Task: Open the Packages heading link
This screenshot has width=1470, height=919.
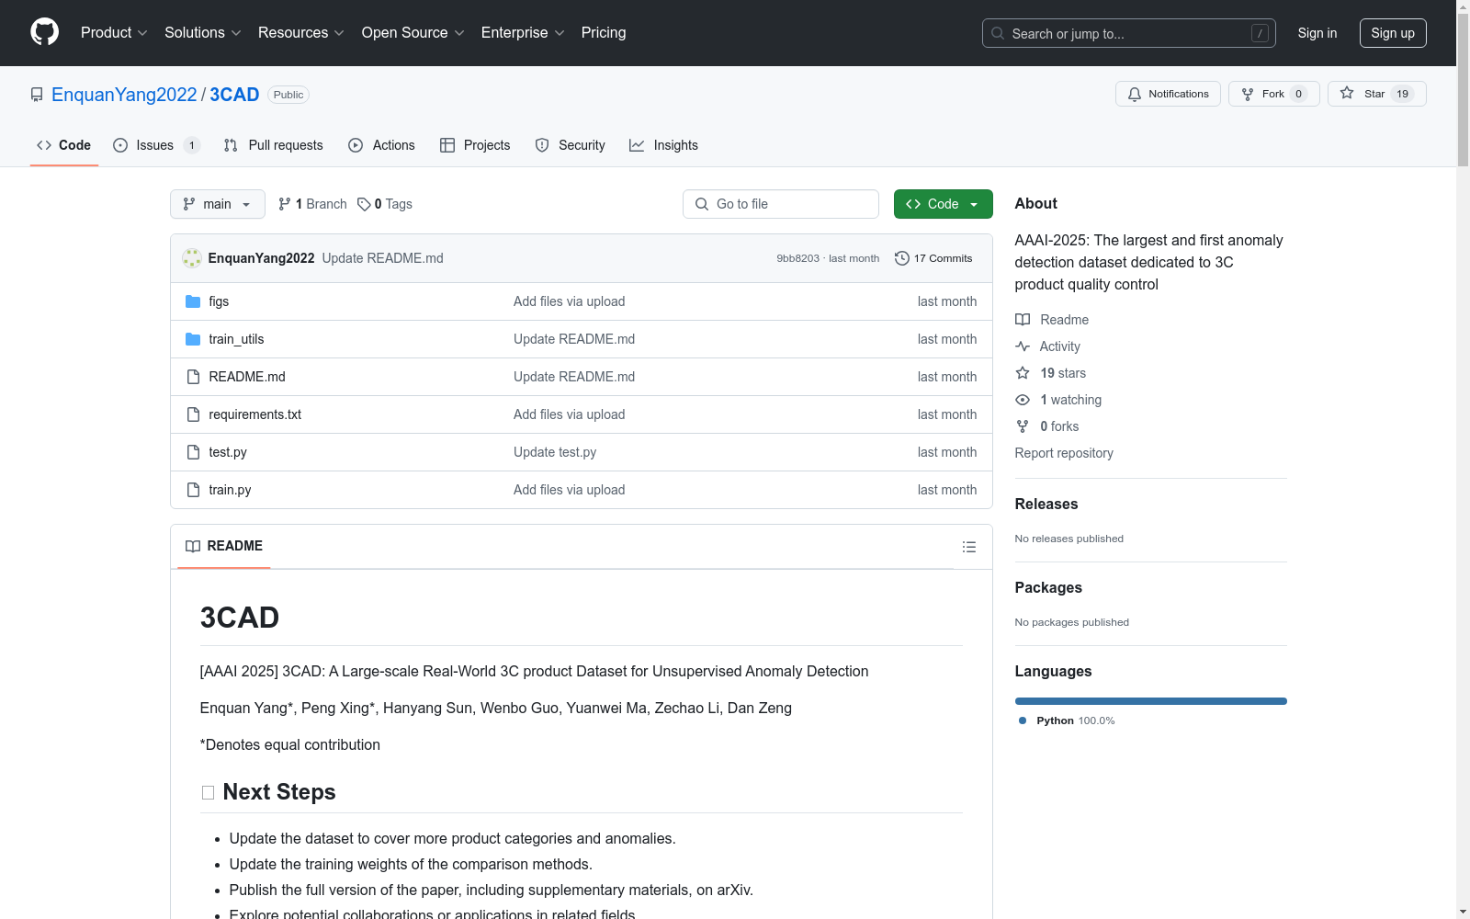Action: 1048,587
